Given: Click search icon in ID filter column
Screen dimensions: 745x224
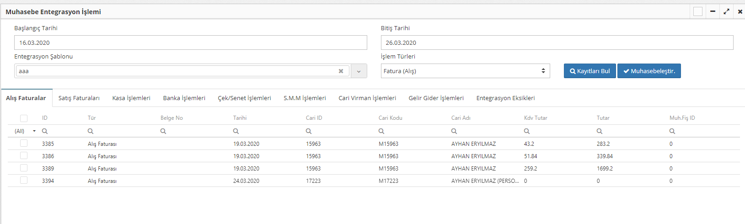Looking at the screenshot, I should (x=45, y=131).
